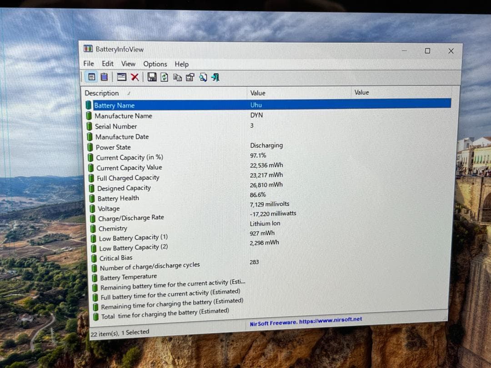
Task: Switch to the battery information view icon
Action: [x=92, y=77]
